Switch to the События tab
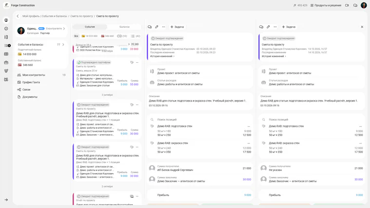The width and height of the screenshot is (370, 208). 90,27
